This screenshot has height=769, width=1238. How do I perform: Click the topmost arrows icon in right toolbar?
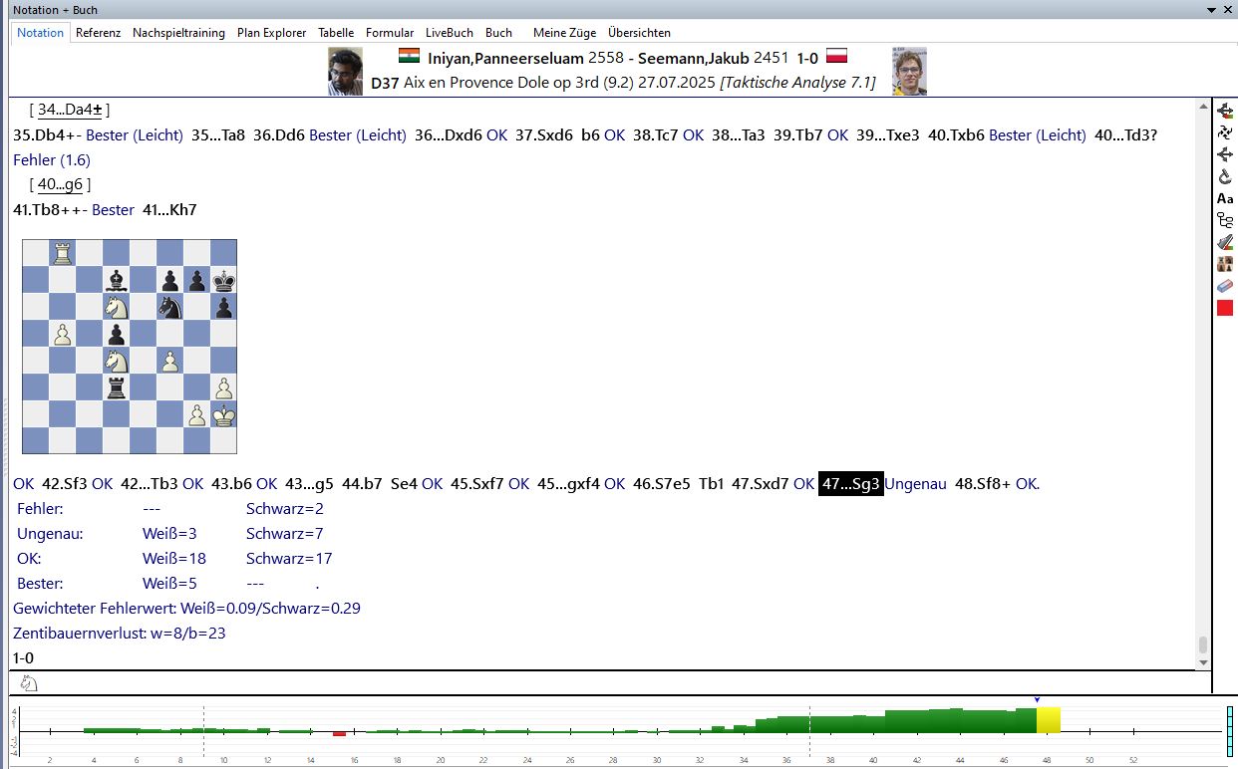click(x=1225, y=110)
